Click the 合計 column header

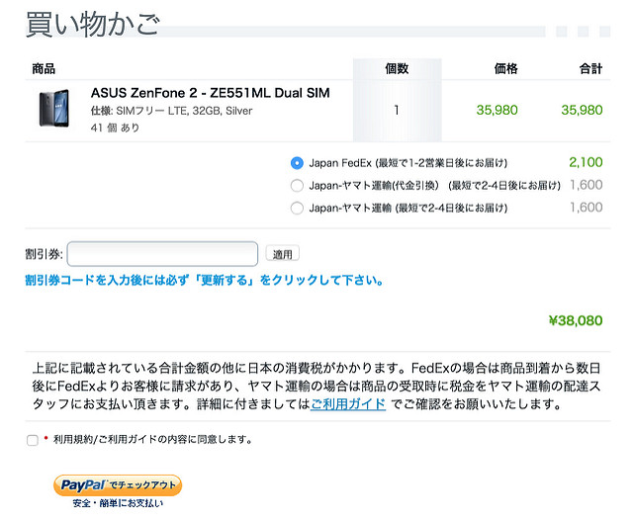point(591,68)
